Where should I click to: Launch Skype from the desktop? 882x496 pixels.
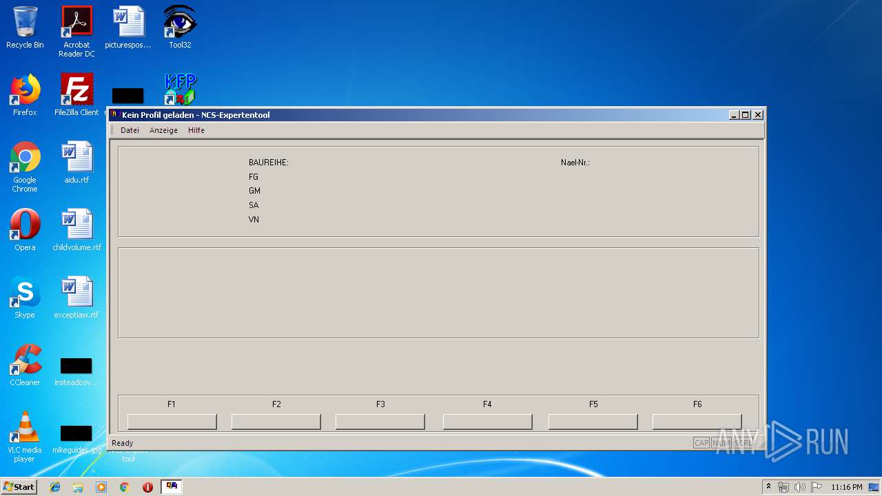(x=25, y=298)
